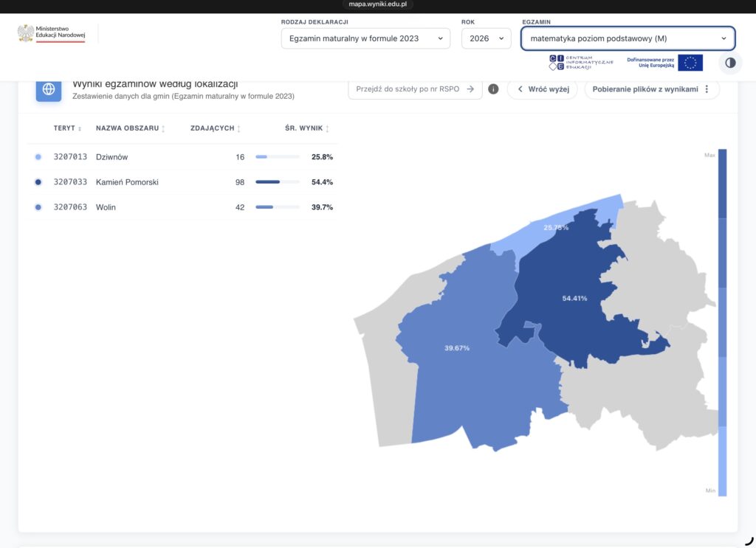Click the arrow icon in RSPO field
This screenshot has height=548, width=756.
470,89
